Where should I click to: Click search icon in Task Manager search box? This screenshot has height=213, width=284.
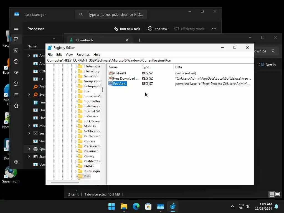81,14
